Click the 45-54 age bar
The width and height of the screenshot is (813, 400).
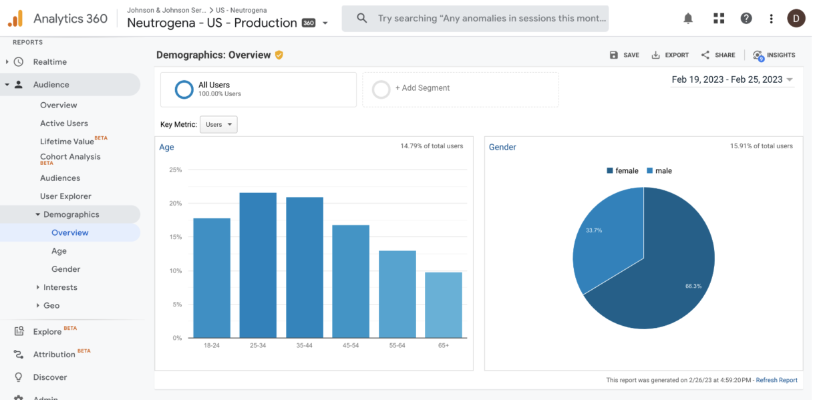(351, 281)
